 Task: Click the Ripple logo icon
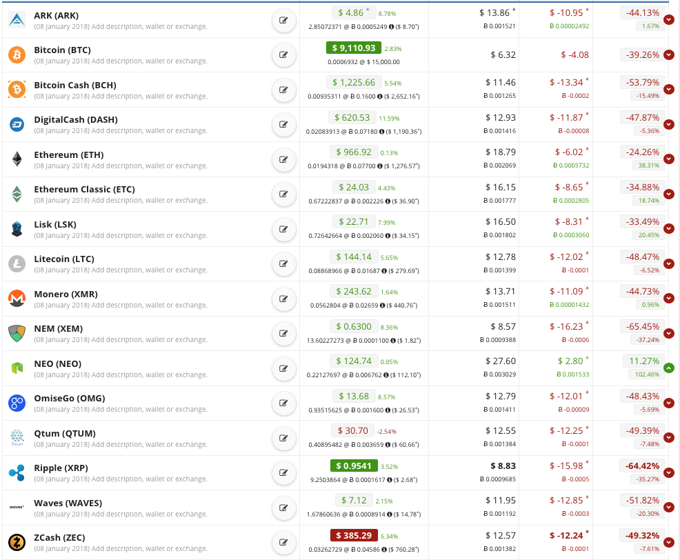tap(17, 472)
